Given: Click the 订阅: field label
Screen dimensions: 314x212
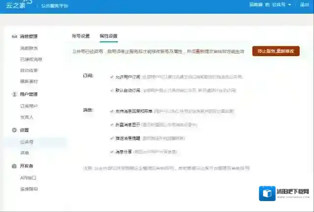Looking at the screenshot, I should (x=88, y=76).
